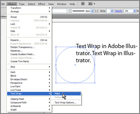
Task: Expand the Transform submenu
Action: click(x=29, y=8)
